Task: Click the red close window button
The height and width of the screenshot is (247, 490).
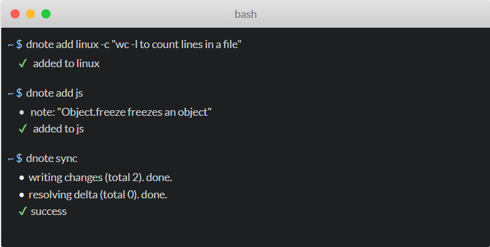Action: click(x=15, y=14)
